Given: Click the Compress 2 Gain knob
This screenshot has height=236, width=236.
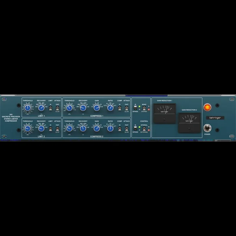Looking at the screenshot, I should click(x=97, y=128).
